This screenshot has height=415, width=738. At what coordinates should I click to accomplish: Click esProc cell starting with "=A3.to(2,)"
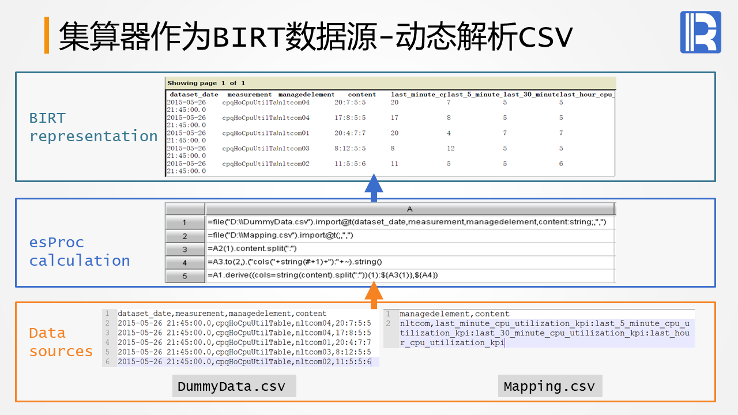point(410,262)
